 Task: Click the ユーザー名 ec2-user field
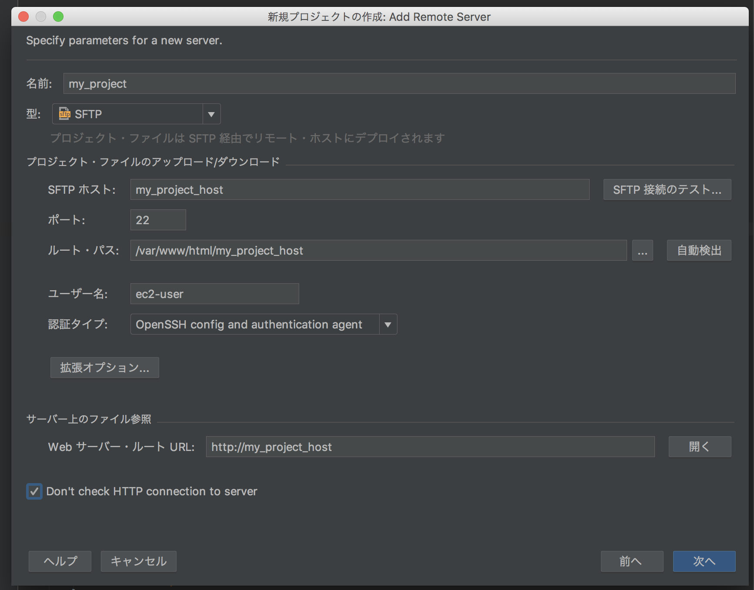click(x=214, y=294)
